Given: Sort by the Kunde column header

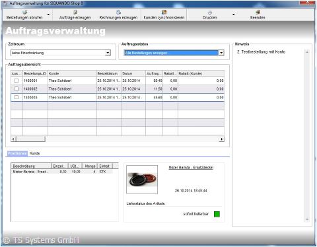Looking at the screenshot, I should [72, 73].
